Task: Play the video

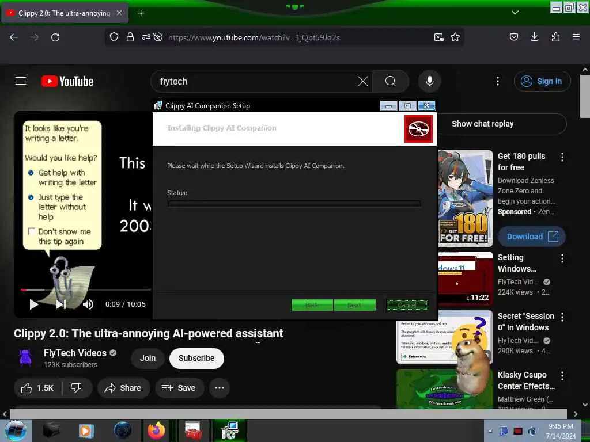Action: [34, 304]
